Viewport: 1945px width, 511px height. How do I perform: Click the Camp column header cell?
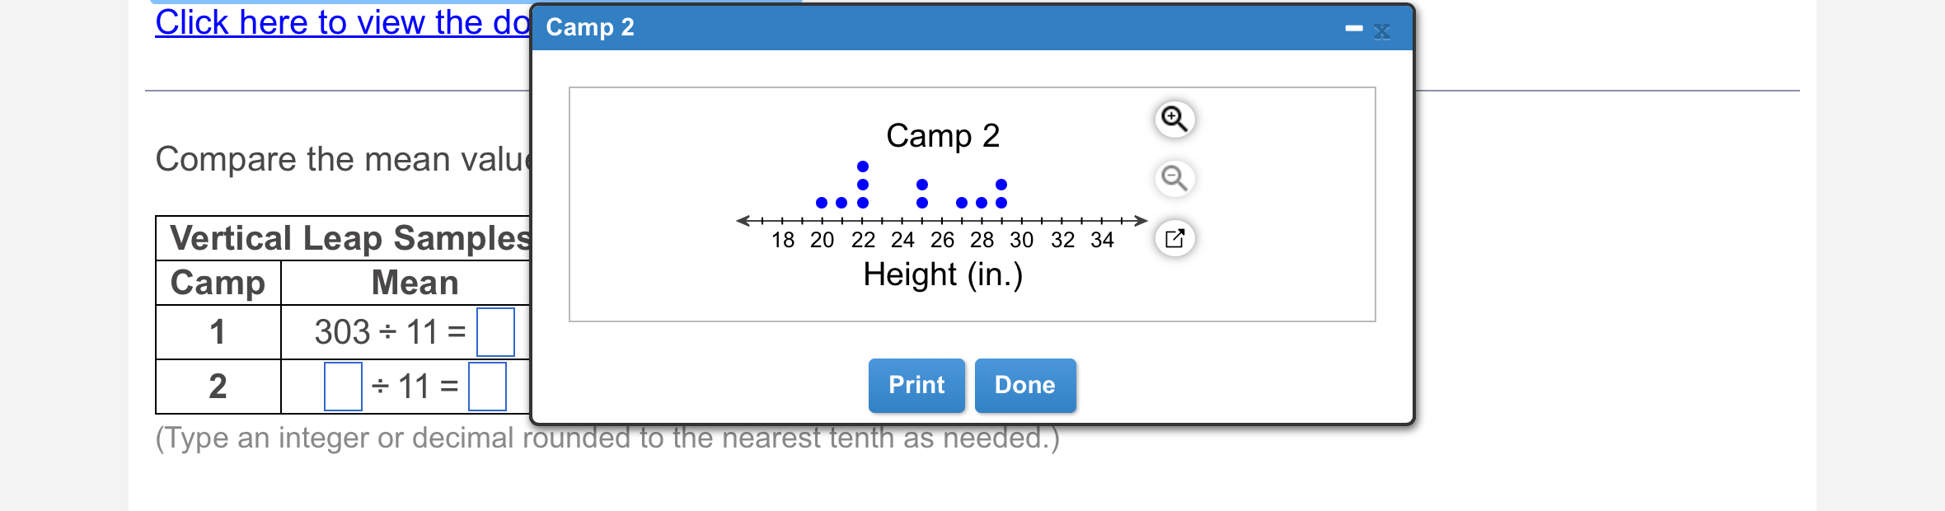coord(218,283)
